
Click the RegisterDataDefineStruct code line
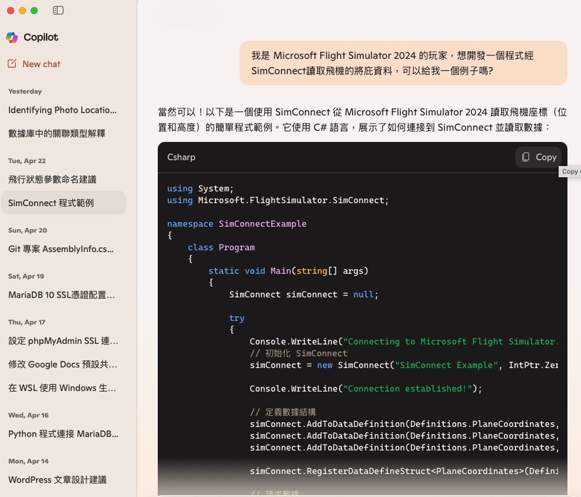[404, 471]
